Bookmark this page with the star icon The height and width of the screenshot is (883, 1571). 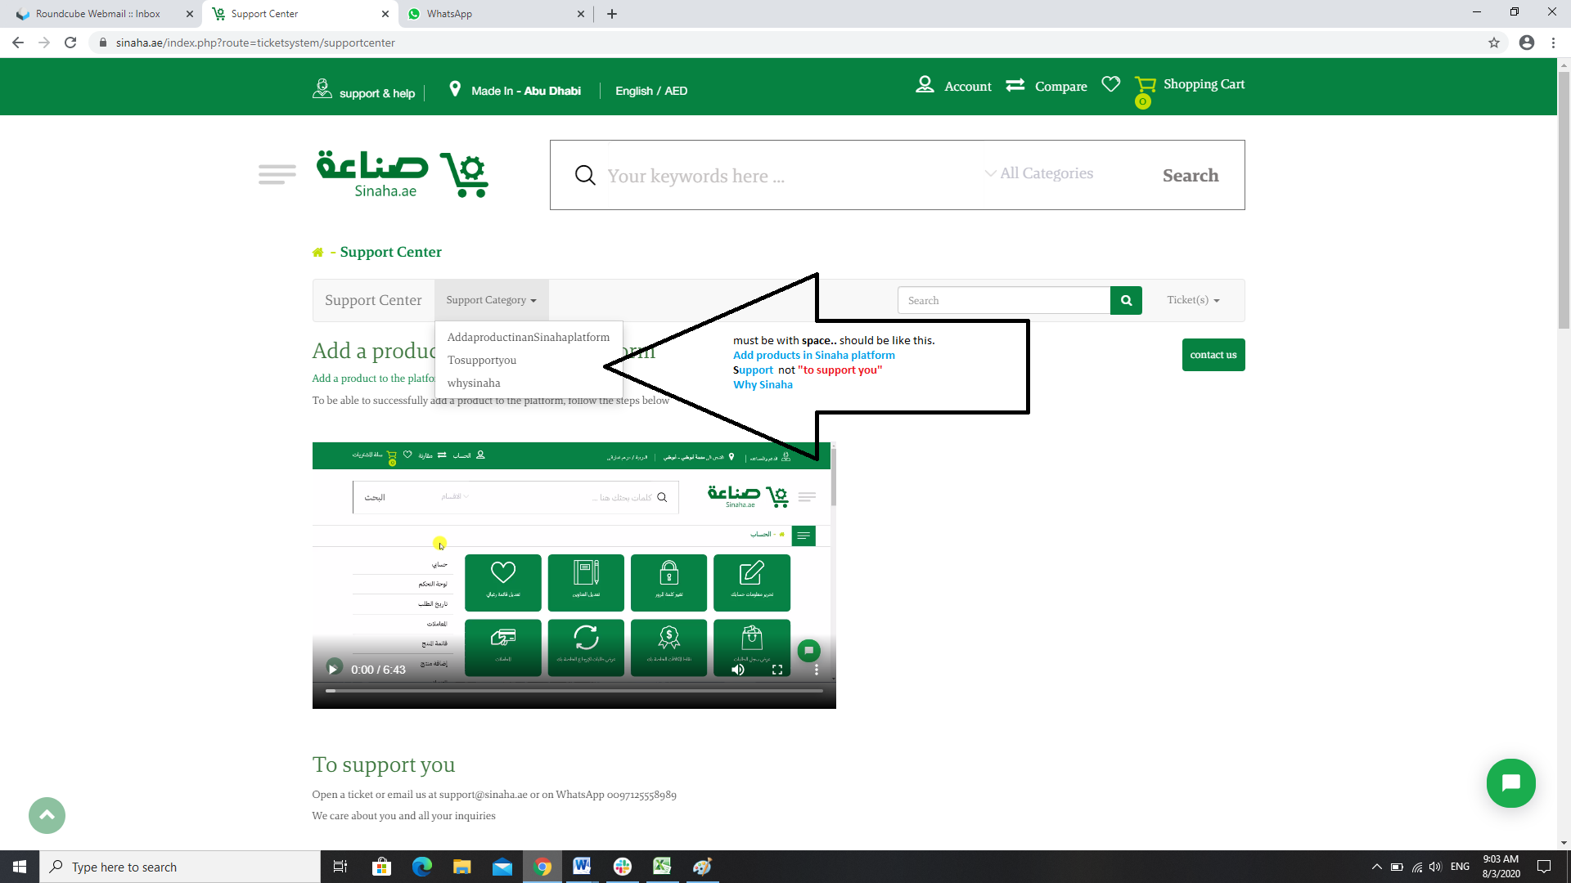click(x=1494, y=43)
